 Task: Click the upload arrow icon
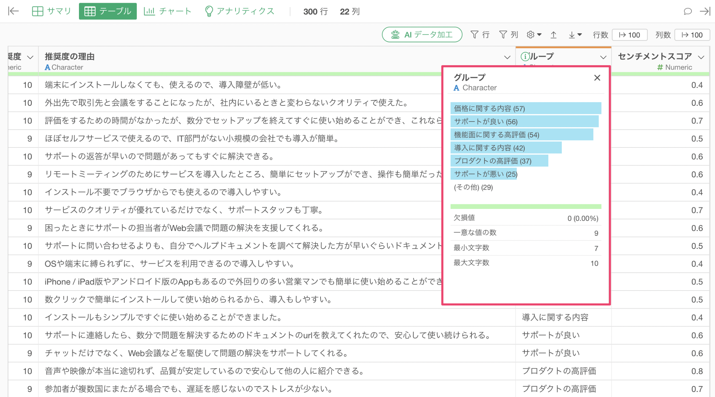click(x=553, y=35)
